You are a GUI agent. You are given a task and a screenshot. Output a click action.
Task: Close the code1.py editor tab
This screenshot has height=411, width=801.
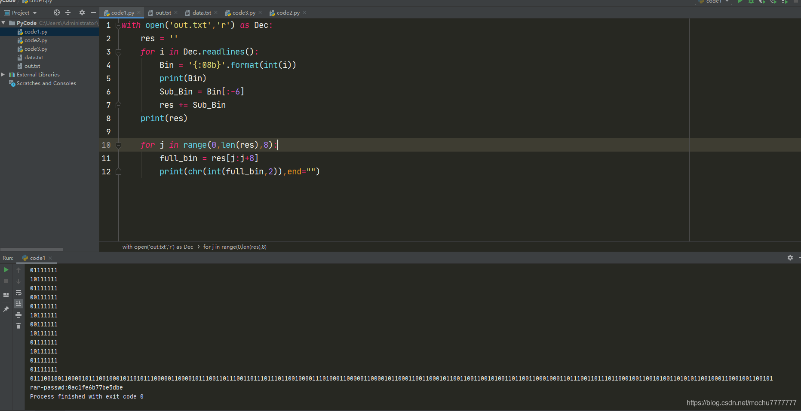point(139,13)
